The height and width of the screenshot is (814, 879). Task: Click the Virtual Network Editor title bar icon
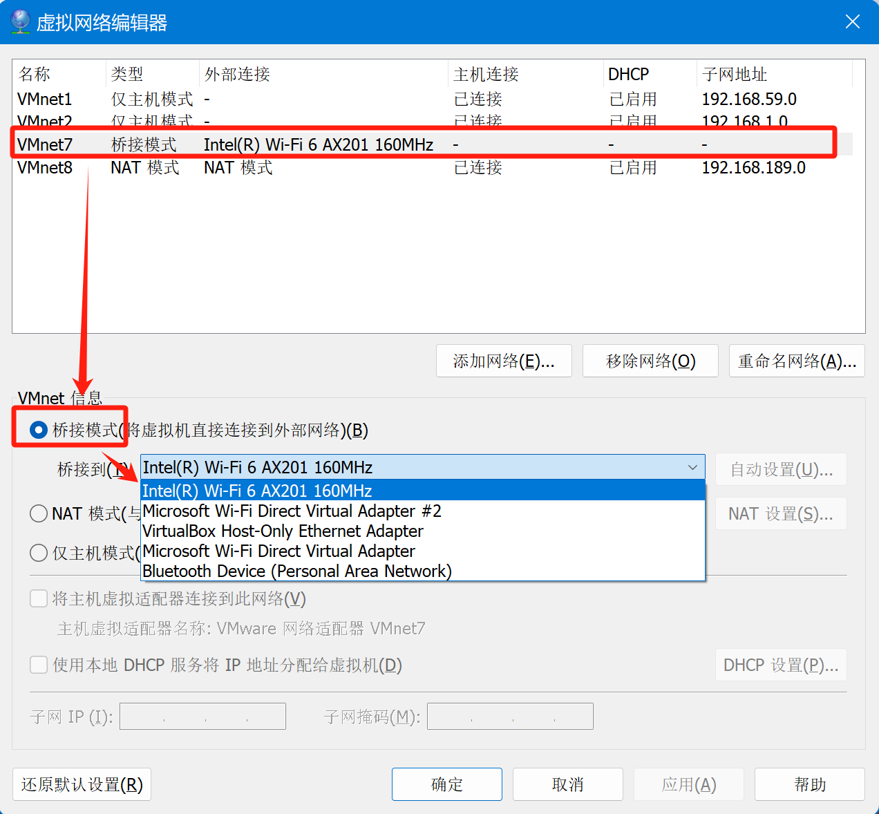click(x=21, y=22)
